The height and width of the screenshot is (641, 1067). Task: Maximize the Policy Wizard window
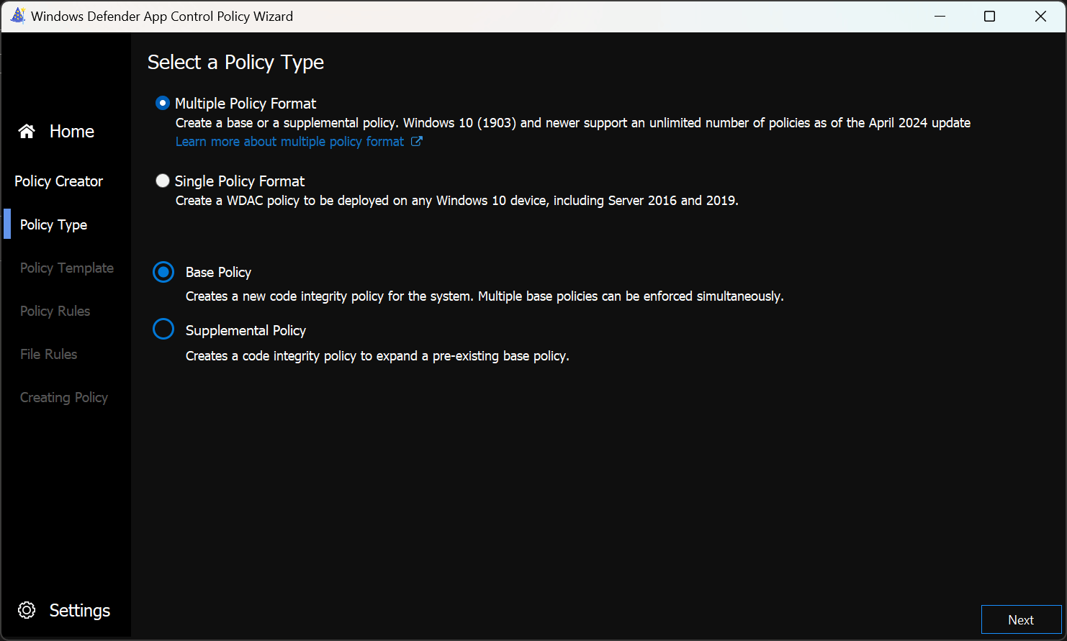click(989, 16)
